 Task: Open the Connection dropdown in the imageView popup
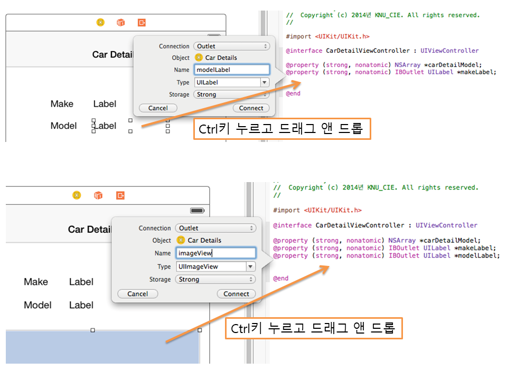(x=215, y=228)
